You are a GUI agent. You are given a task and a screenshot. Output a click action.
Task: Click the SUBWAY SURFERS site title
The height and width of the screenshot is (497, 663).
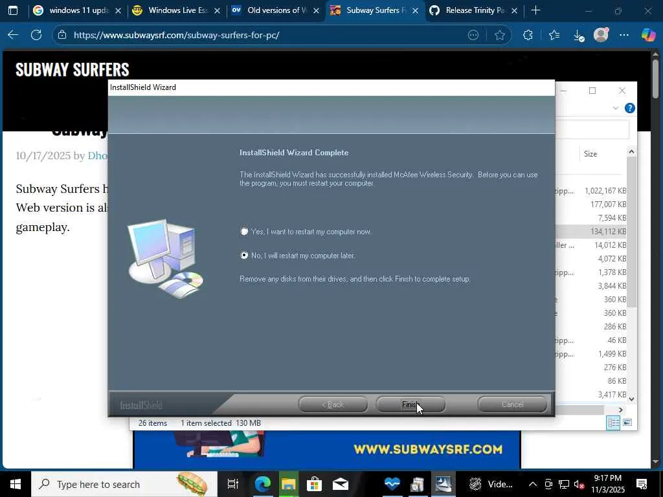[73, 69]
